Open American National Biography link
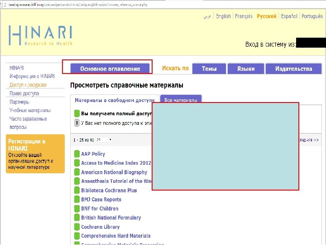 click(x=114, y=172)
